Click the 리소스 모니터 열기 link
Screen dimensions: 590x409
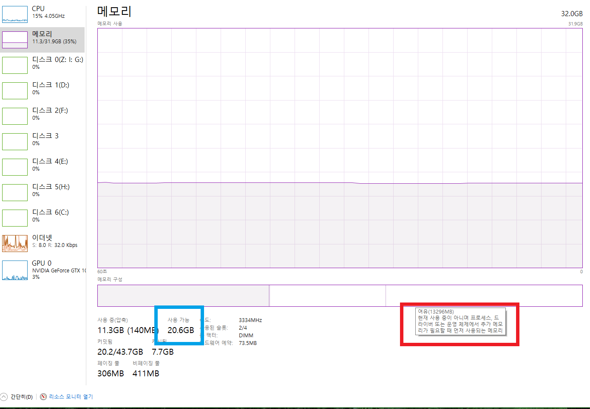point(71,397)
